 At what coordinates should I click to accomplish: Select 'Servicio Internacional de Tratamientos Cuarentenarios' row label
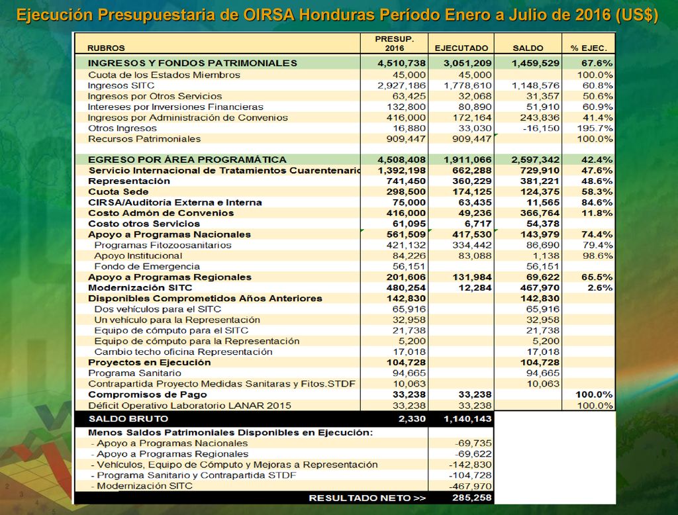tap(224, 170)
